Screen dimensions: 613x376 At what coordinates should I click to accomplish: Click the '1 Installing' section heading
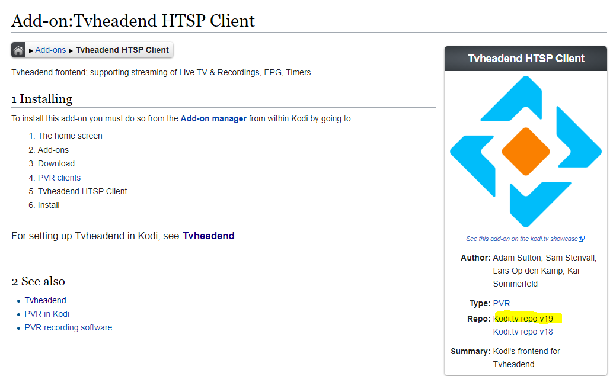tap(42, 99)
